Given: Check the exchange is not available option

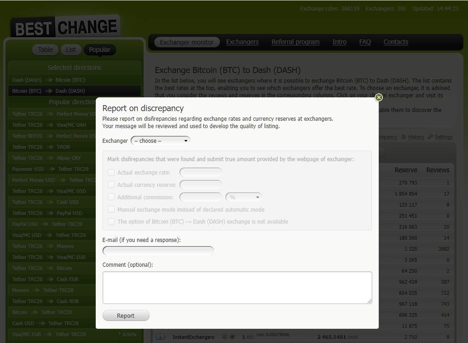Looking at the screenshot, I should coord(111,221).
